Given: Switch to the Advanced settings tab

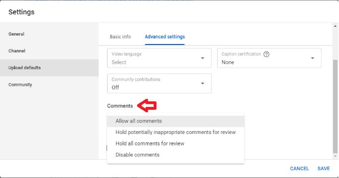Looking at the screenshot, I should (165, 37).
